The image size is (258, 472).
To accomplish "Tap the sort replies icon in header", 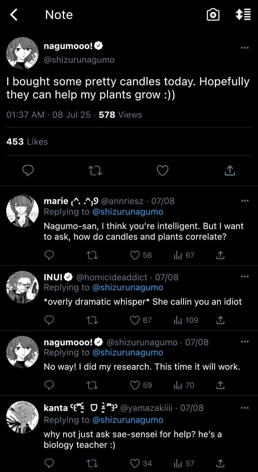I will (x=243, y=15).
